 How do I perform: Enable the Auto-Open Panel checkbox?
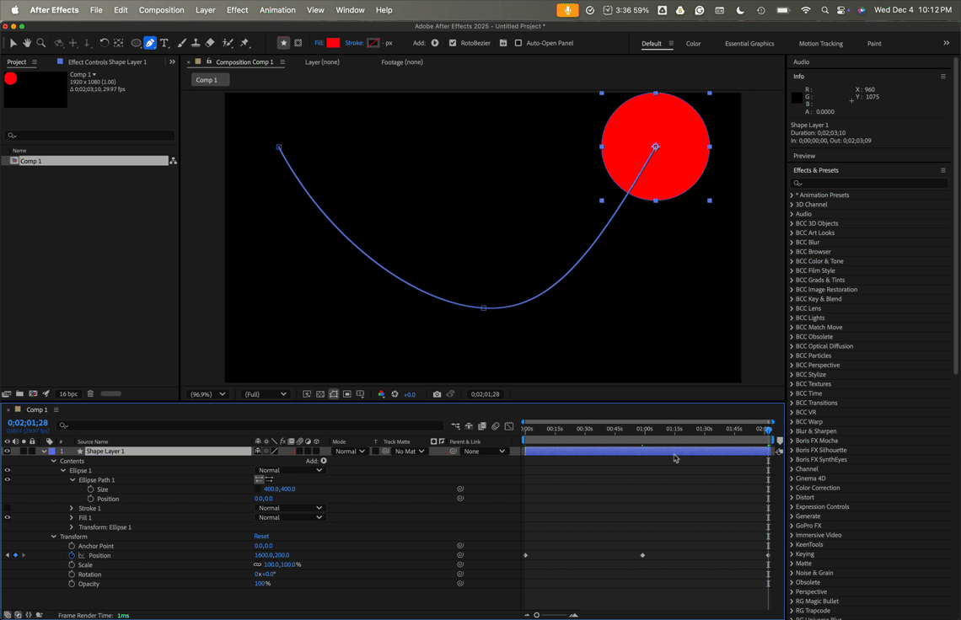[x=518, y=43]
